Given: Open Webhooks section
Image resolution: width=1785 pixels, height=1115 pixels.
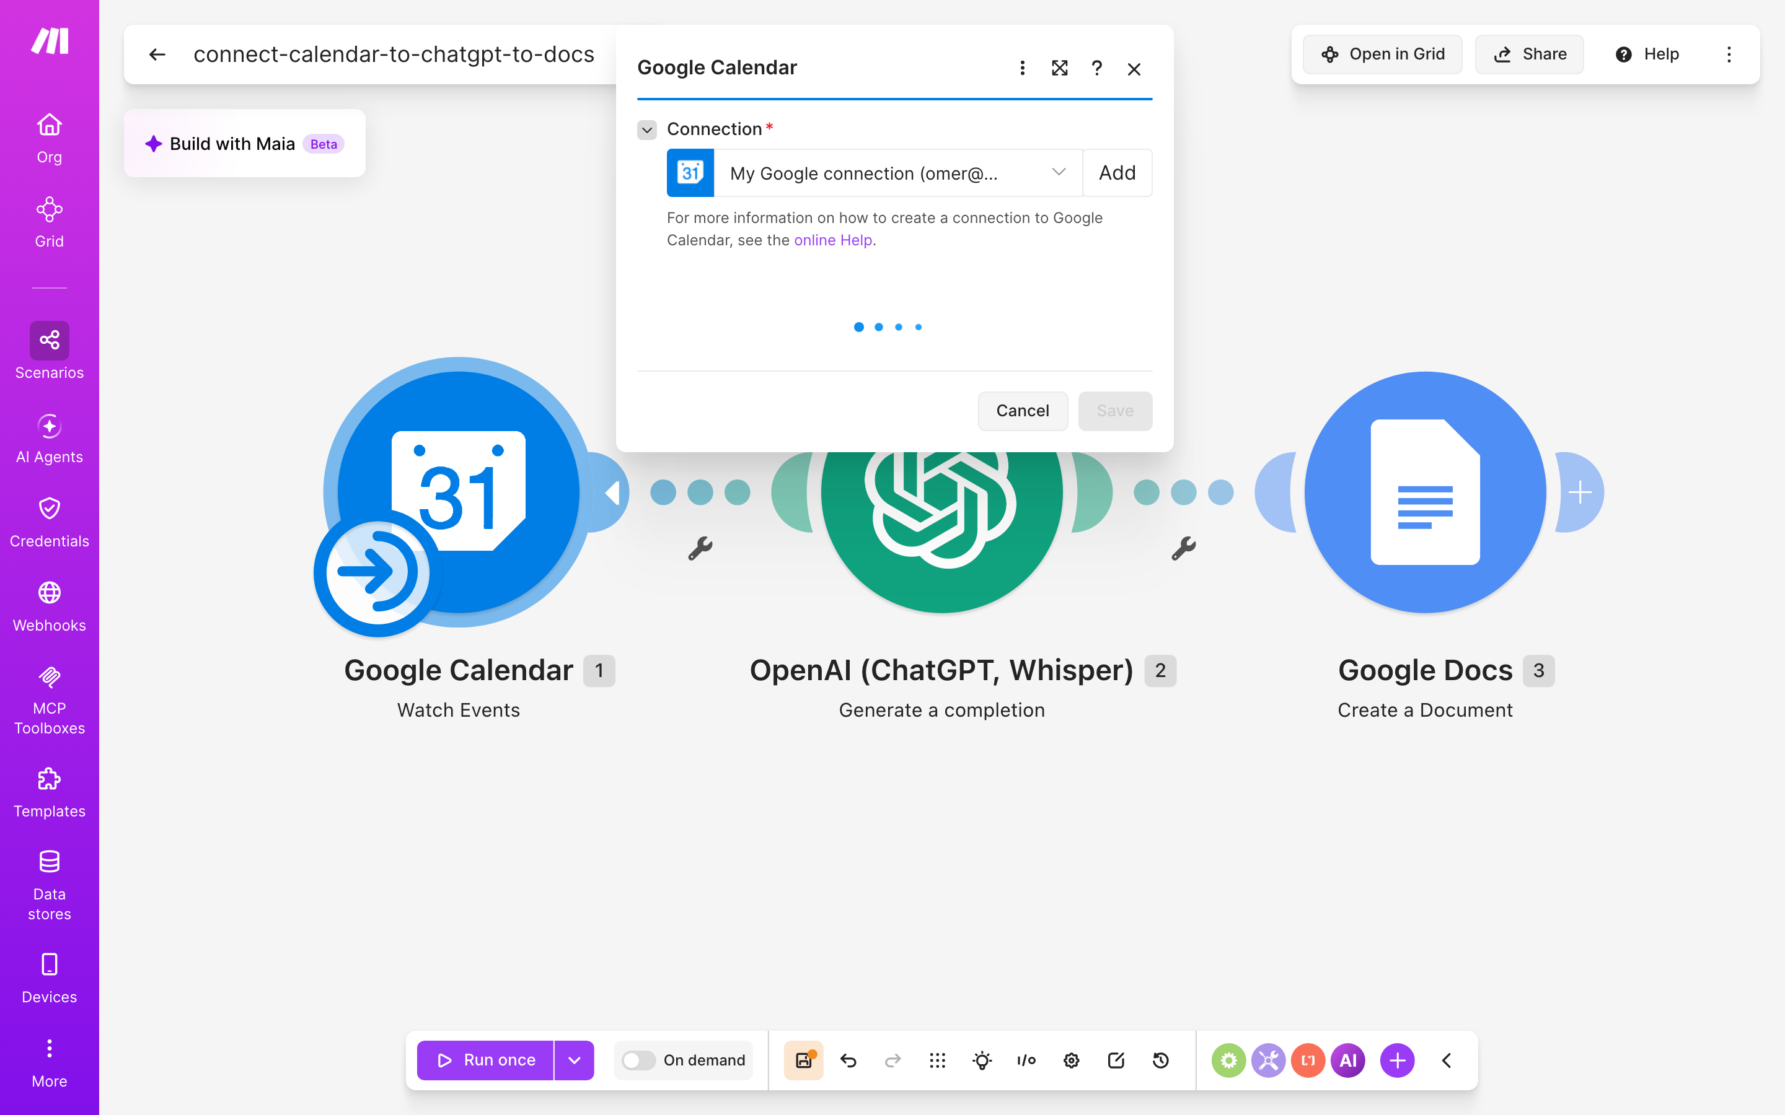Looking at the screenshot, I should [x=50, y=607].
